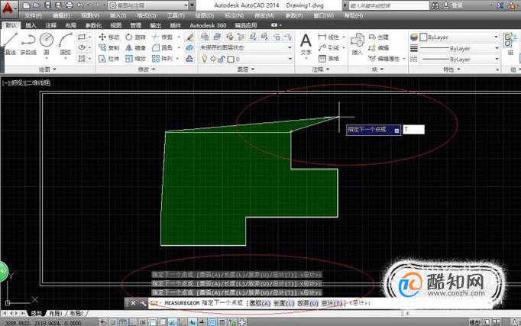Click the Edit block (编辑) tool
Screen dimensions: 521x326
point(378,48)
